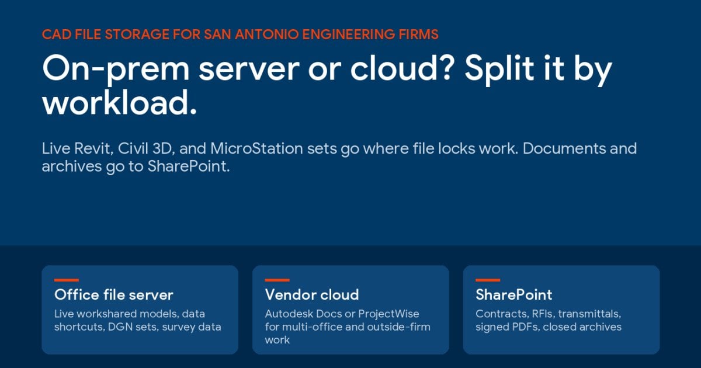
Task: Click the "On-prem server or cloud?" headline
Action: (x=327, y=86)
